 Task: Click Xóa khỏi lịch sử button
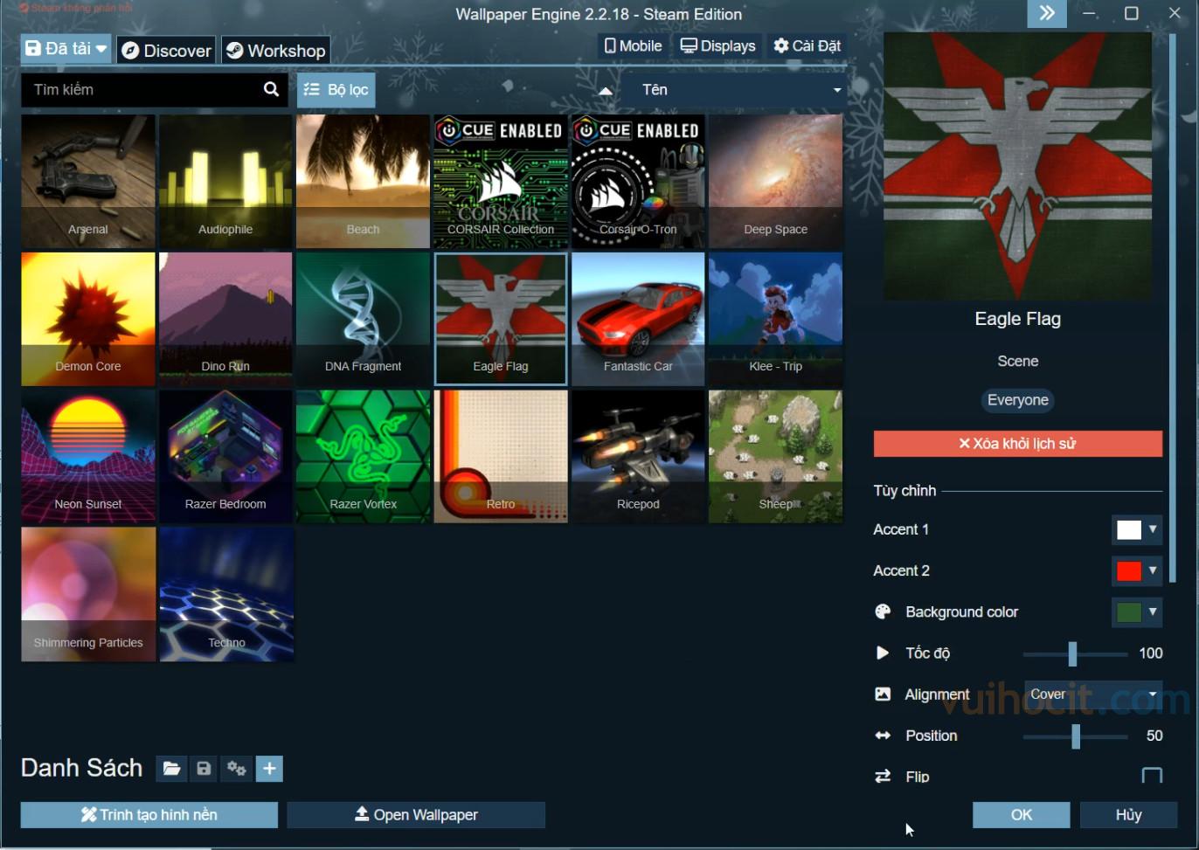(x=1018, y=444)
